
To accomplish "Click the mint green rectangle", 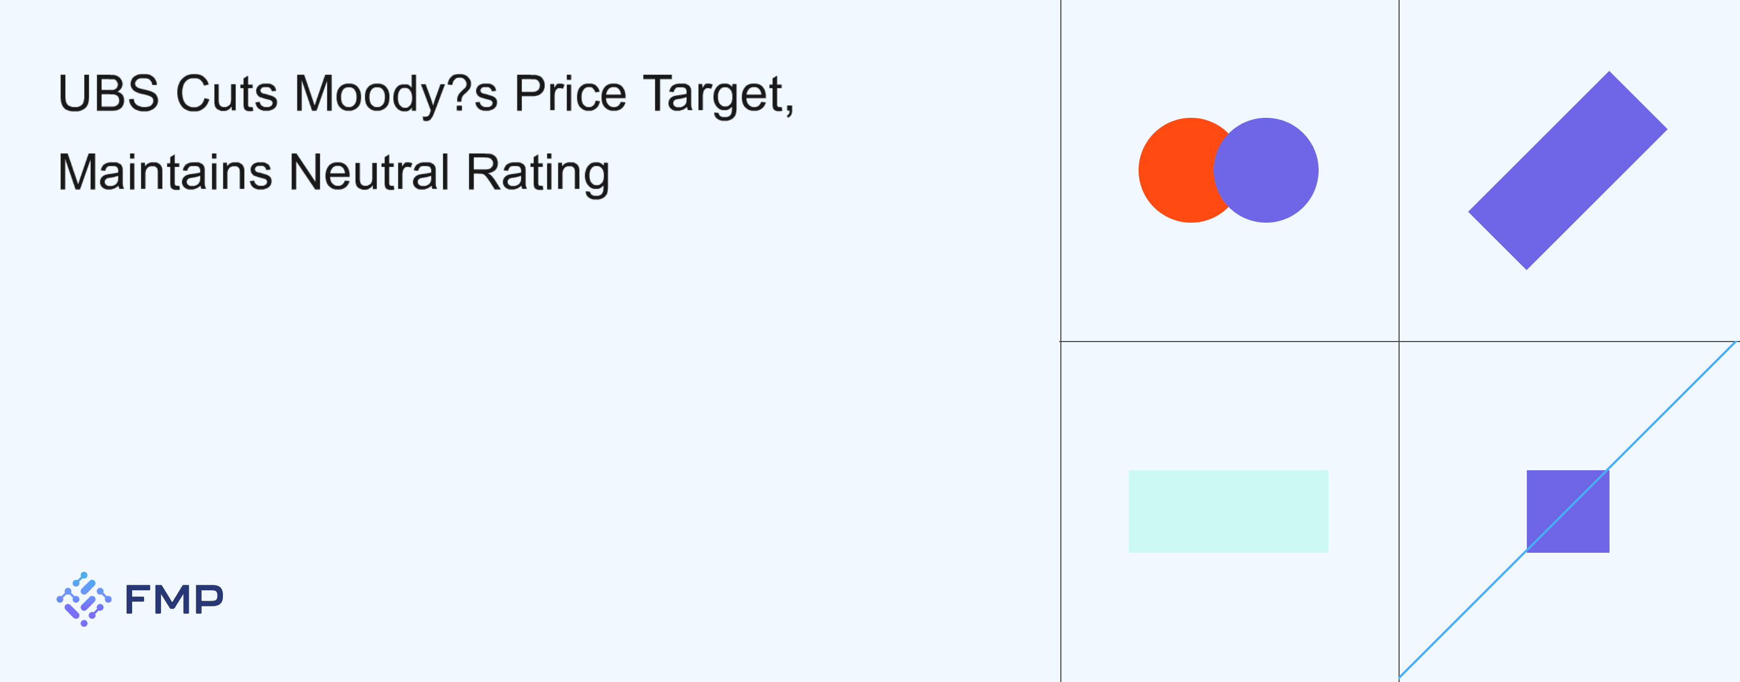I will [1228, 512].
